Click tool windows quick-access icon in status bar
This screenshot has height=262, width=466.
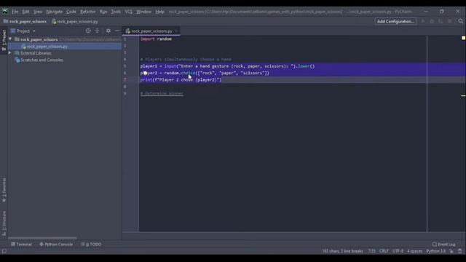tap(4, 251)
